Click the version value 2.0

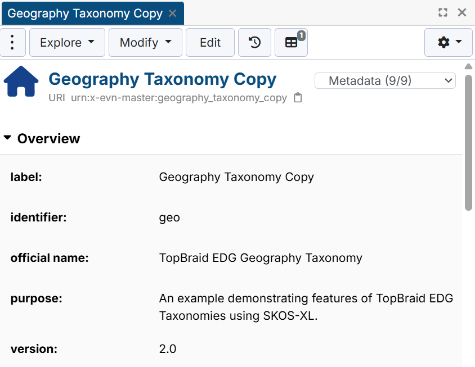pyautogui.click(x=168, y=349)
